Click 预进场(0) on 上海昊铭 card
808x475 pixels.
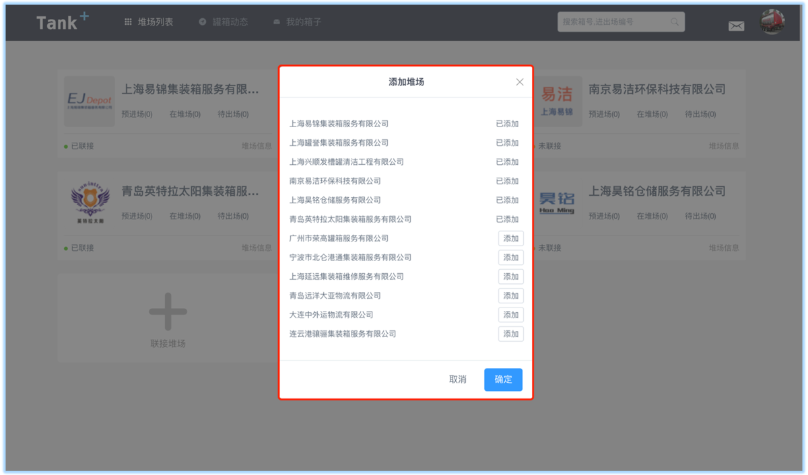point(605,217)
